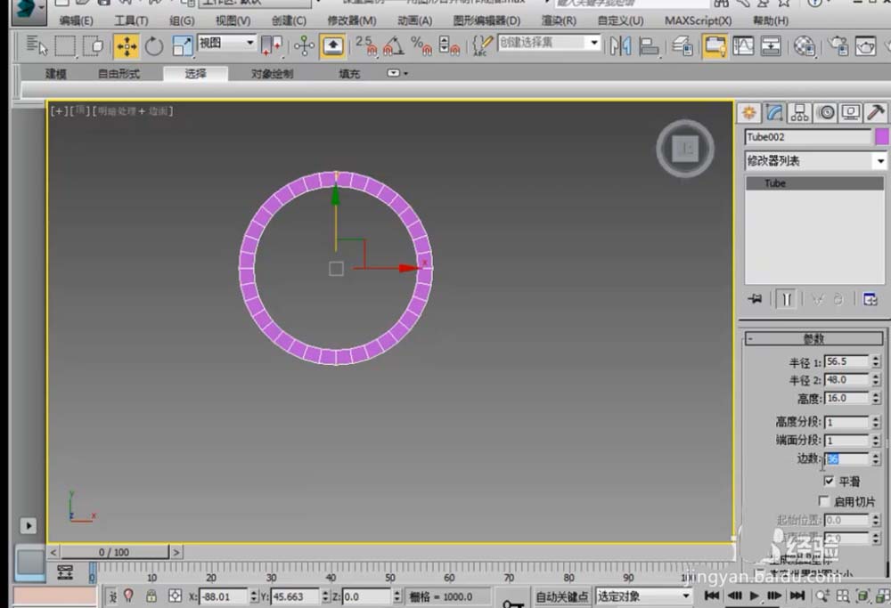Open the 修改器(M) menu
Viewport: 891px width, 608px height.
[352, 20]
